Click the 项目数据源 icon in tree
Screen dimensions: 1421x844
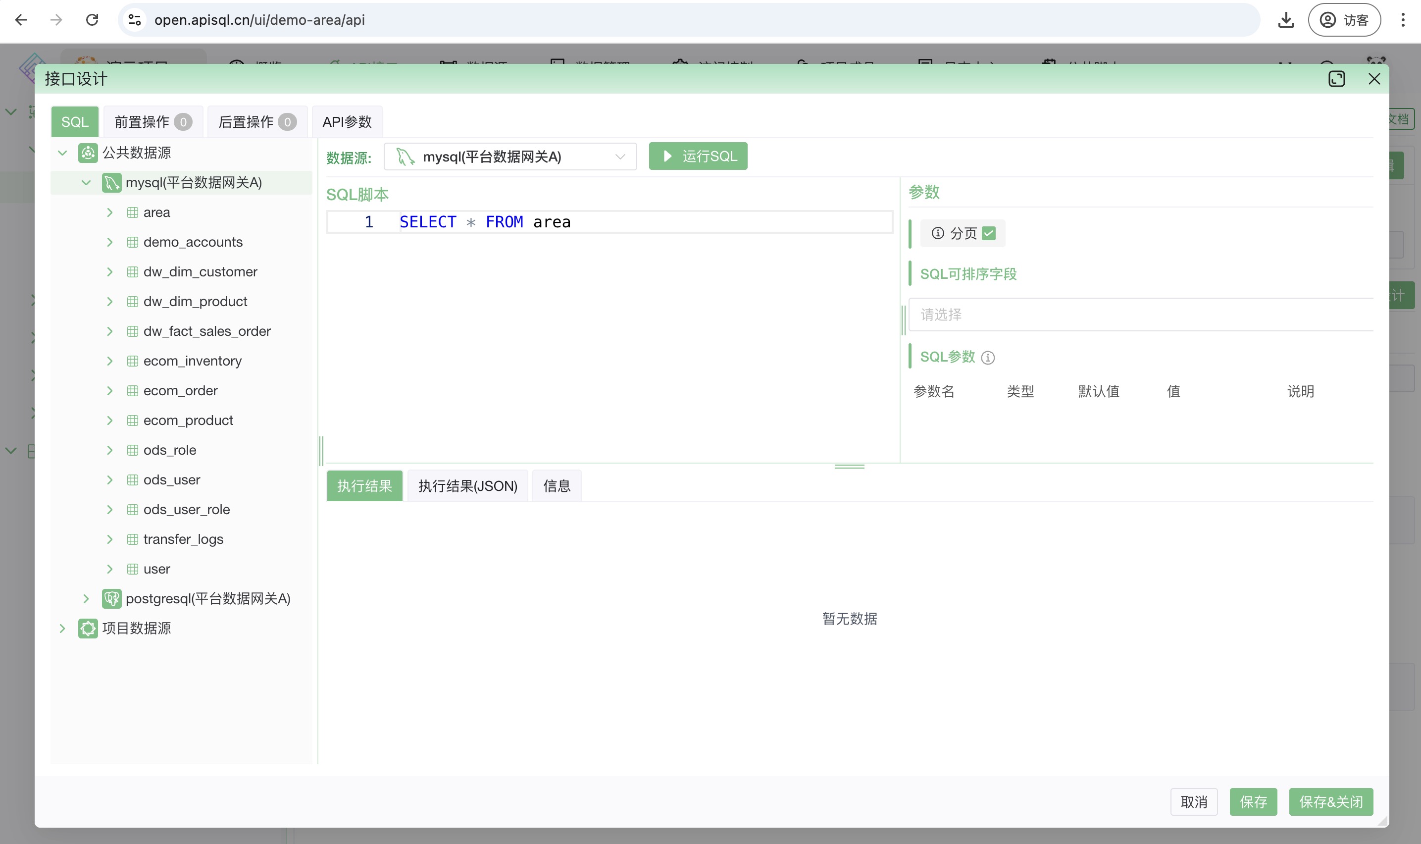pos(88,629)
